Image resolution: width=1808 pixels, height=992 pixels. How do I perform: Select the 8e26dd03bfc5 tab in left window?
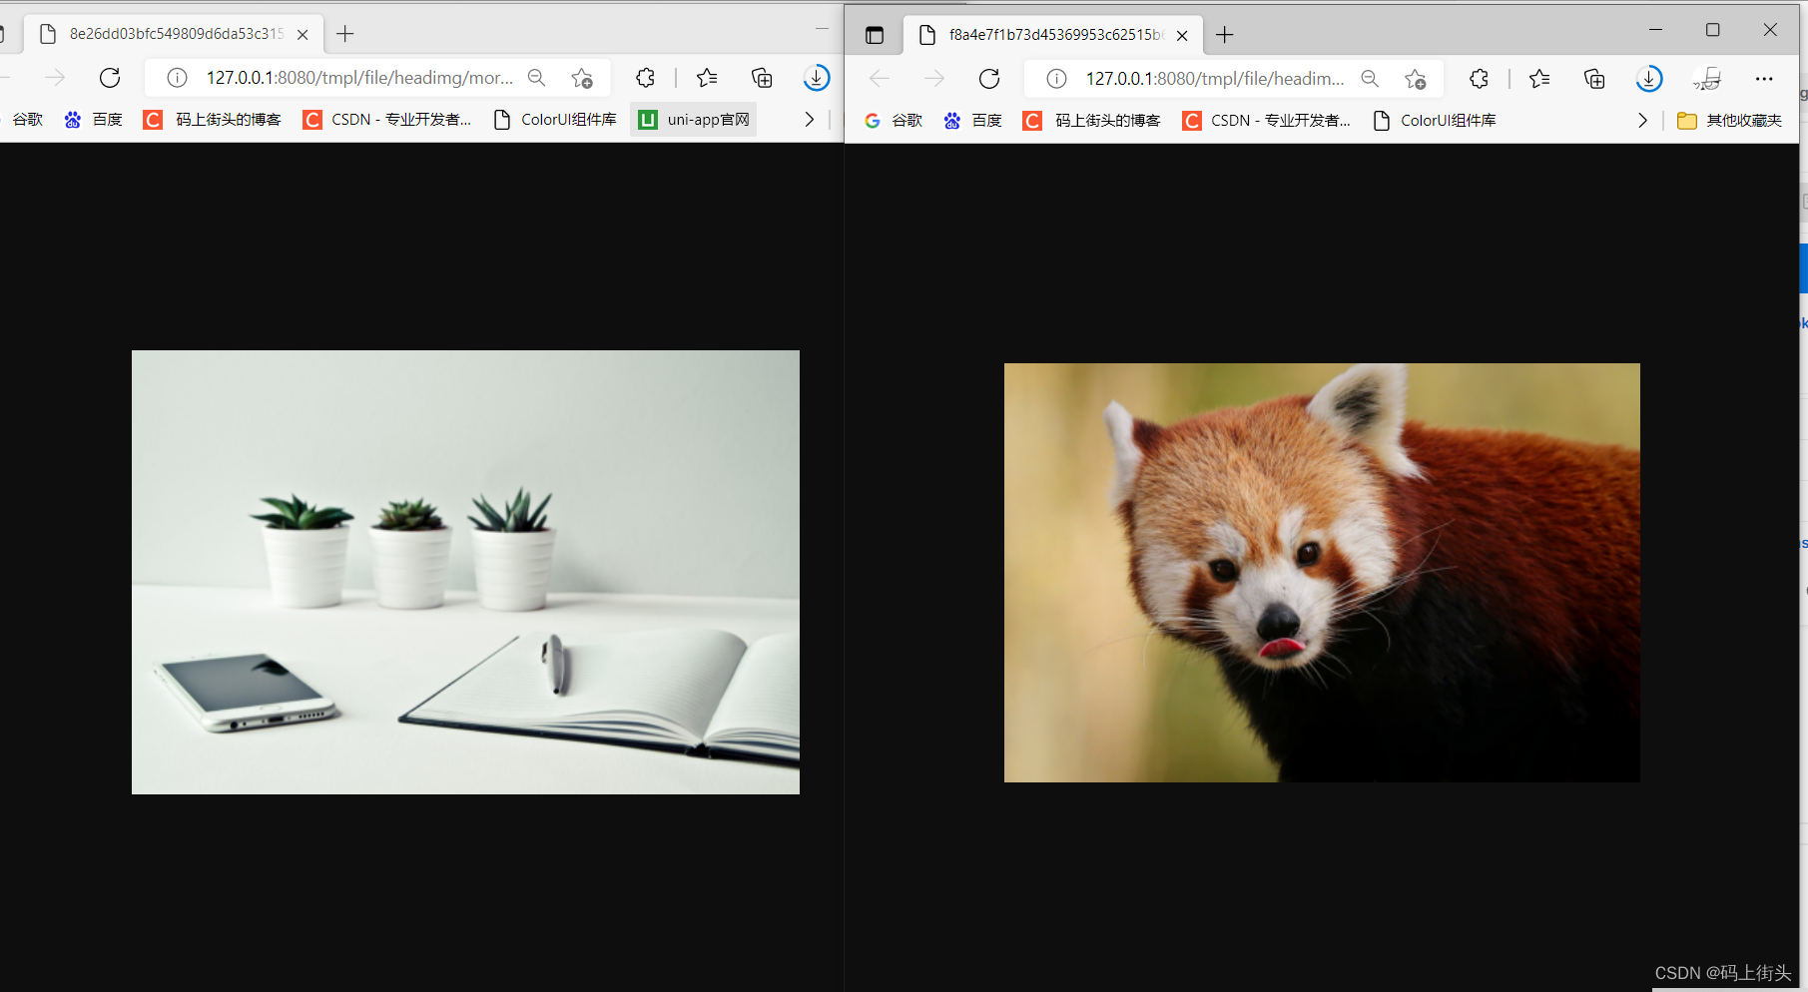pyautogui.click(x=176, y=34)
